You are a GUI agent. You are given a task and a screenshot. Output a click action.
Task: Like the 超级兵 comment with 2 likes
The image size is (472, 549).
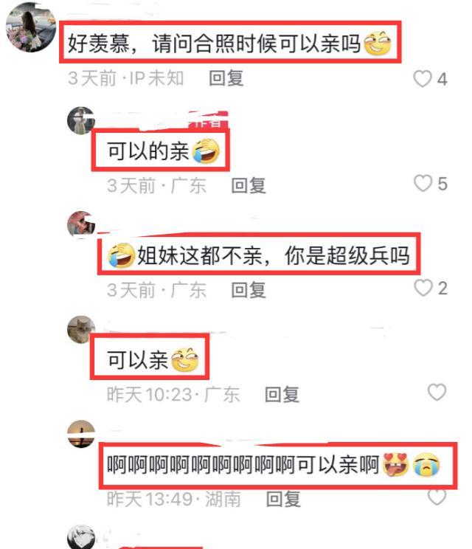[423, 288]
